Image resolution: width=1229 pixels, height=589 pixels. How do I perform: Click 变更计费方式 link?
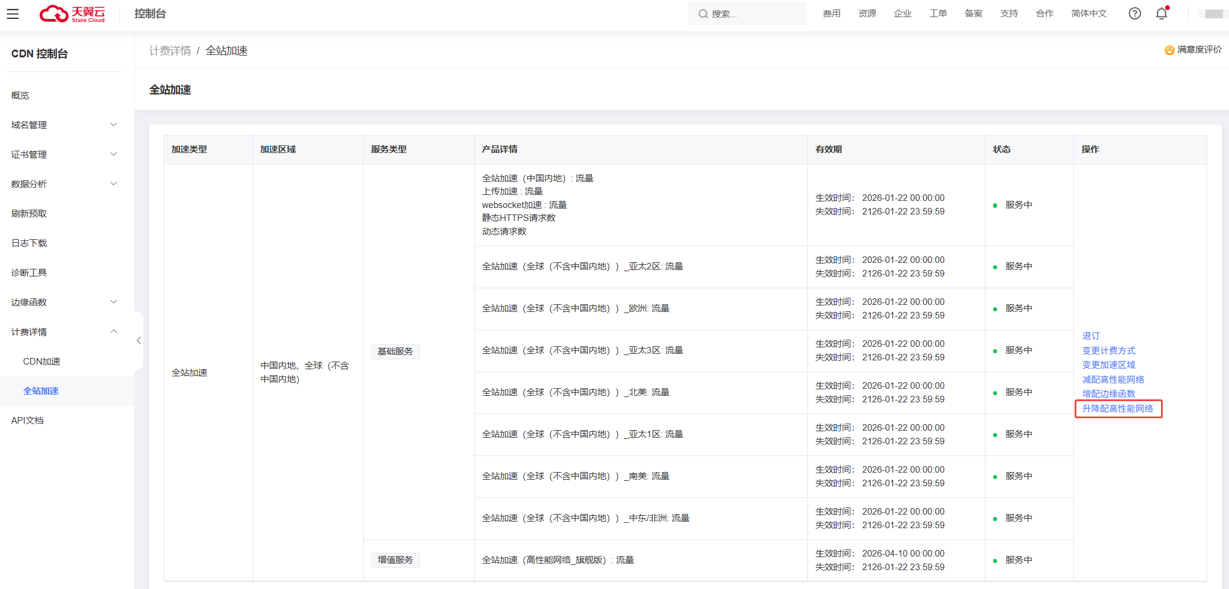click(1108, 351)
